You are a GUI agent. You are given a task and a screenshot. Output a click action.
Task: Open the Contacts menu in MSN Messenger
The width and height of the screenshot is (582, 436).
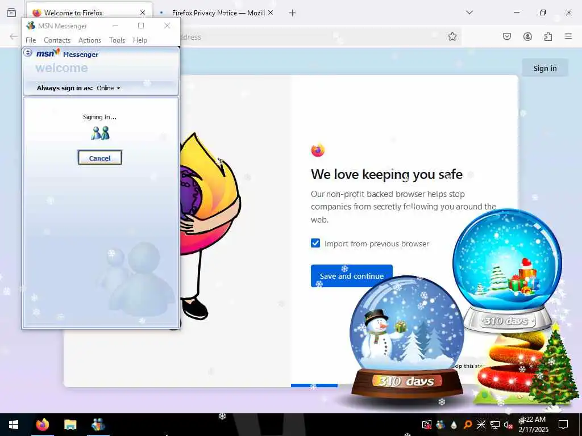57,40
